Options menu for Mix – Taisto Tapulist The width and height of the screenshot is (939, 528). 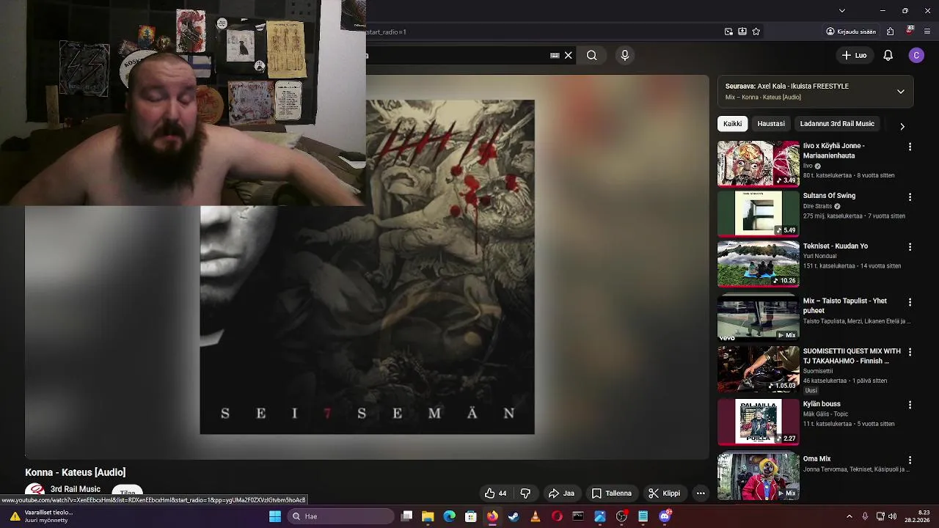click(x=910, y=302)
